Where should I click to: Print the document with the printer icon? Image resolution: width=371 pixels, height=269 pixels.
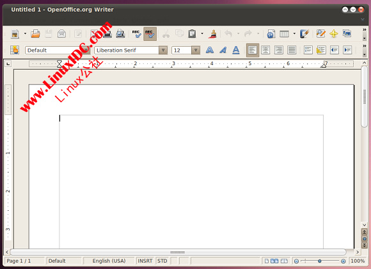pos(107,34)
